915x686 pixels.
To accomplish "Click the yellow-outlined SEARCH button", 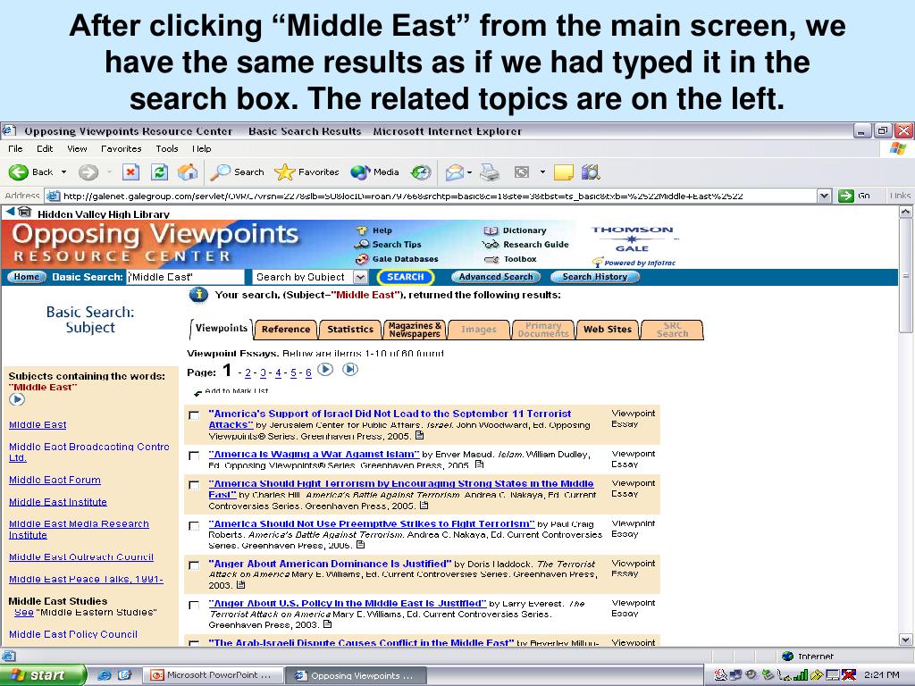I will coord(406,277).
